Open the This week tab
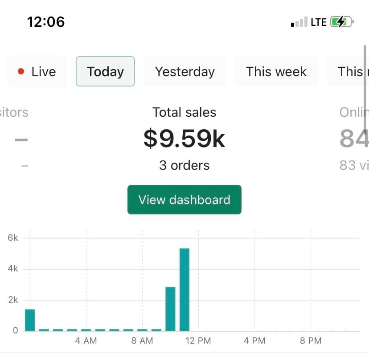Image resolution: width=369 pixels, height=353 pixels. [x=276, y=71]
